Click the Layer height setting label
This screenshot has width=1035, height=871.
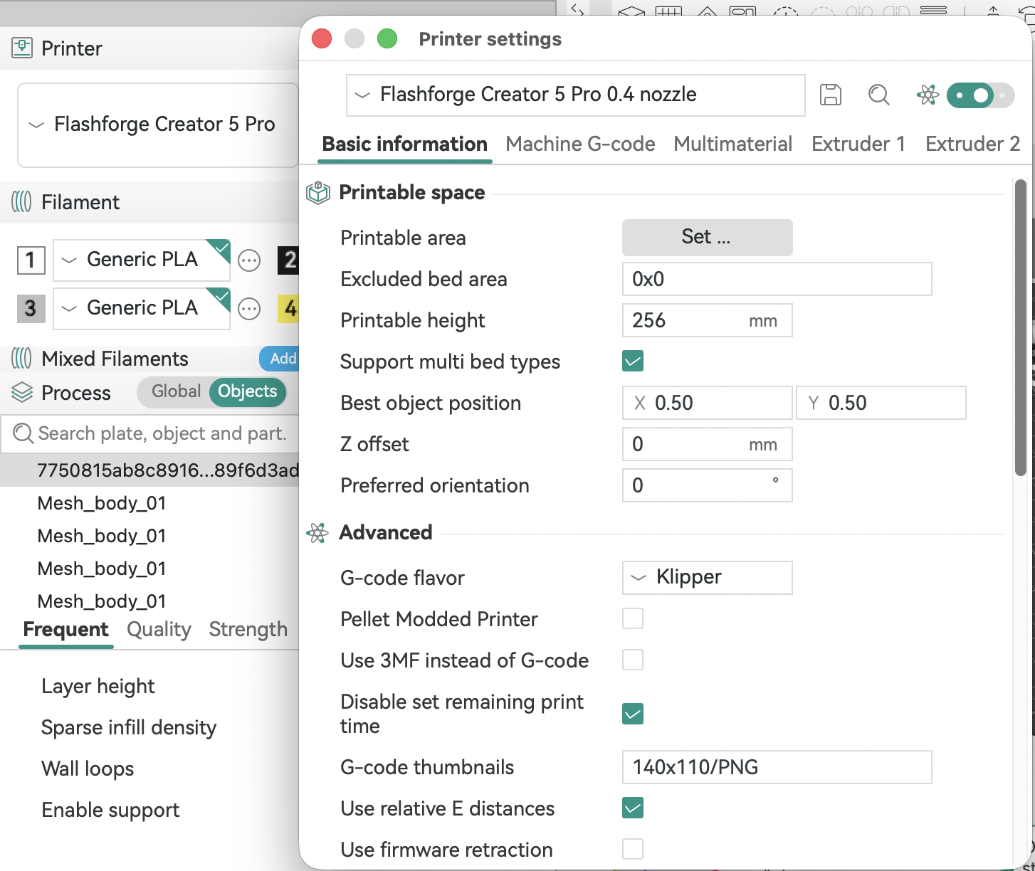(x=98, y=687)
